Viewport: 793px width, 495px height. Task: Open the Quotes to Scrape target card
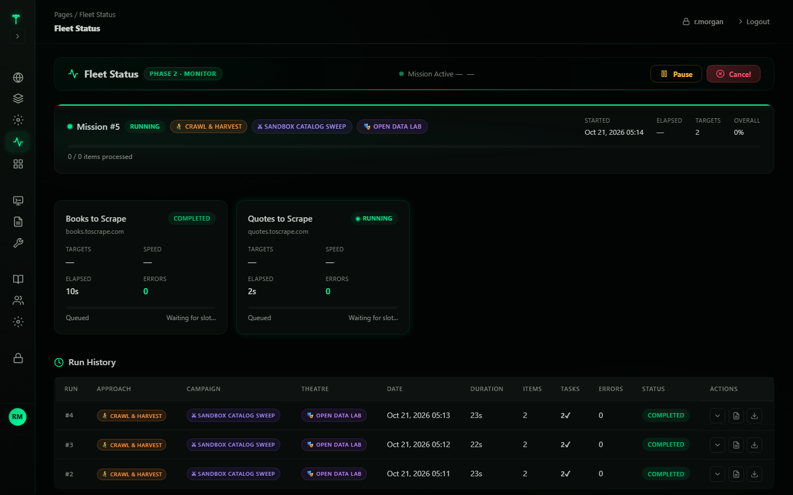point(323,267)
